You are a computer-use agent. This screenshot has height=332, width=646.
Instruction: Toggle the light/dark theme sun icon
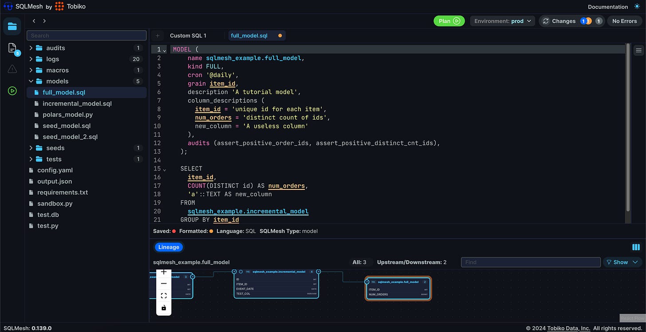pyautogui.click(x=637, y=7)
